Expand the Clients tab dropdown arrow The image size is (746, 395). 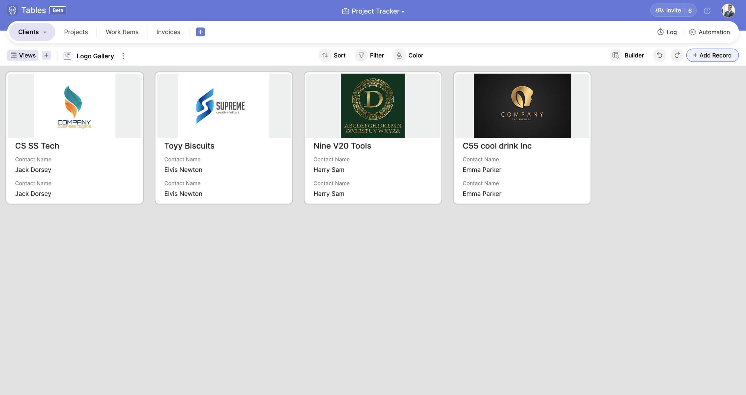45,32
